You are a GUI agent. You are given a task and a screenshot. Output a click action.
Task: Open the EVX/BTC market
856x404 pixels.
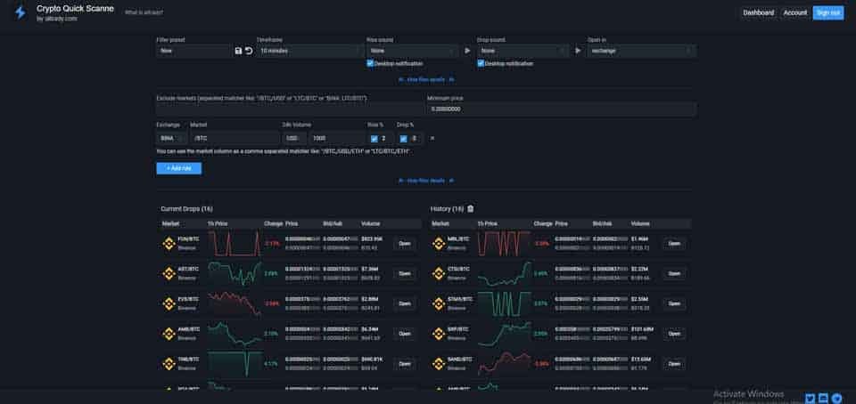point(405,303)
